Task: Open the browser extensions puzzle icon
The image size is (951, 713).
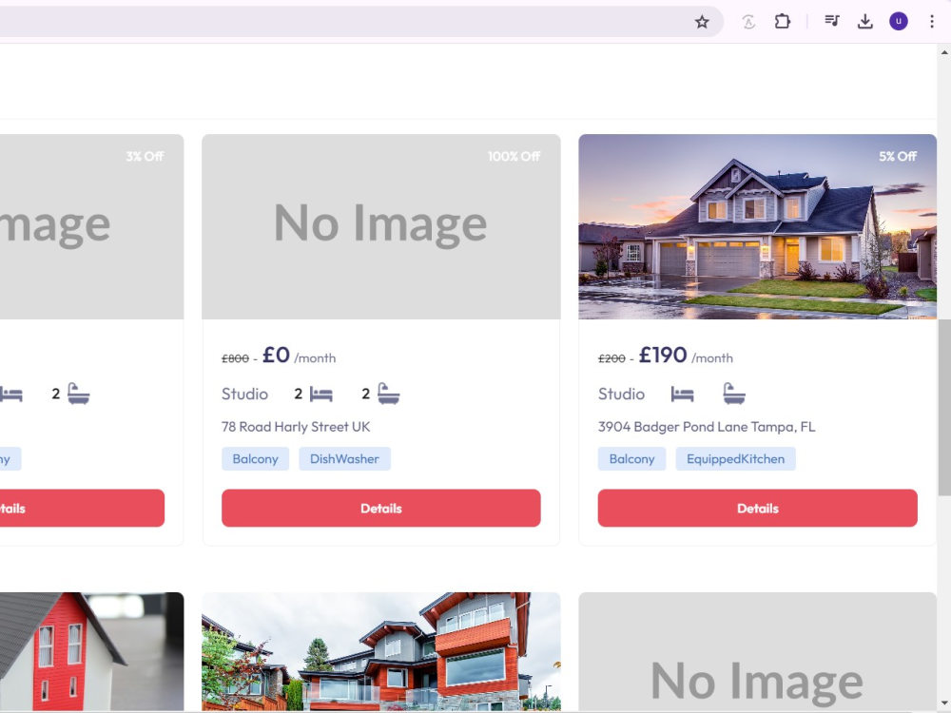Action: (x=783, y=22)
